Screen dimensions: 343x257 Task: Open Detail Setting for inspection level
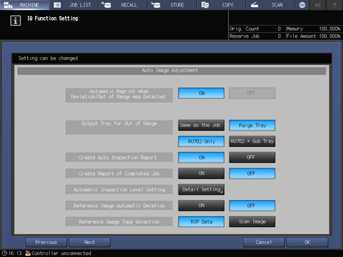[x=201, y=189]
